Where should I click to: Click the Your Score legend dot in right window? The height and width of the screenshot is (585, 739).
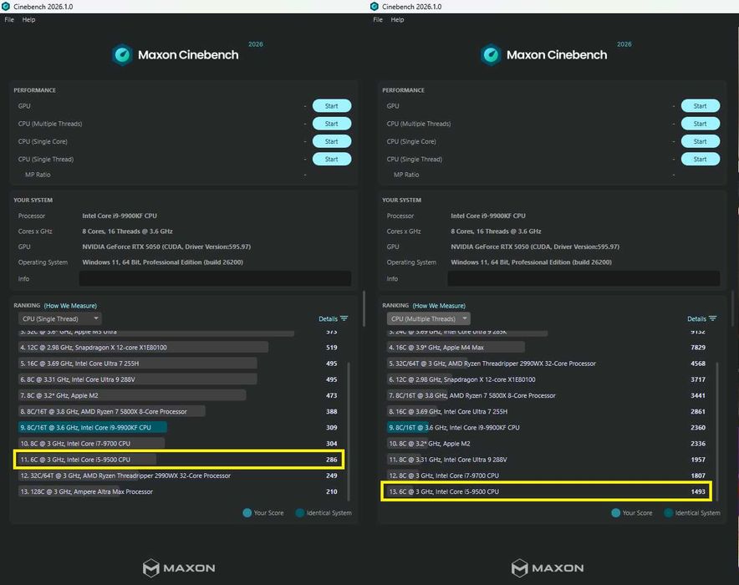[615, 513]
